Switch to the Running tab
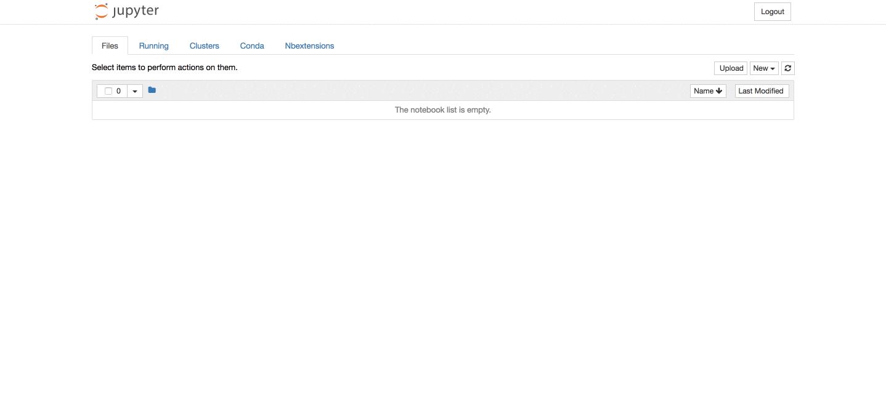 [153, 46]
